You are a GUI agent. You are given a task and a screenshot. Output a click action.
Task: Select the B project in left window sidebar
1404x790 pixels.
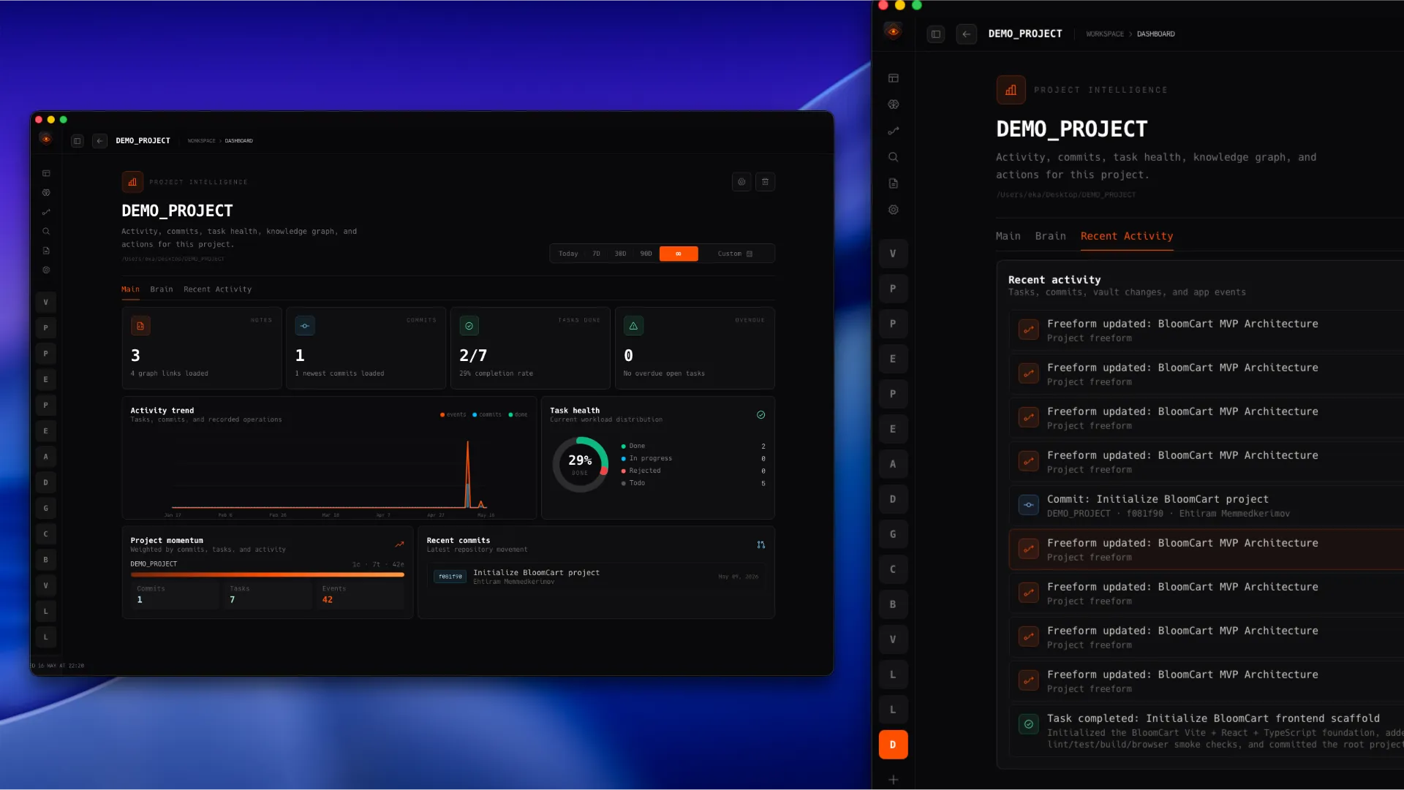45,560
